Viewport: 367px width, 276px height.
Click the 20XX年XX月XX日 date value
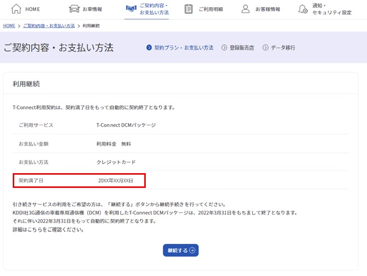pos(116,181)
